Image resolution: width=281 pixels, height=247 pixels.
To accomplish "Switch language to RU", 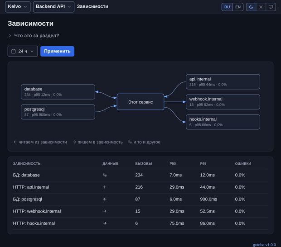I will [227, 7].
